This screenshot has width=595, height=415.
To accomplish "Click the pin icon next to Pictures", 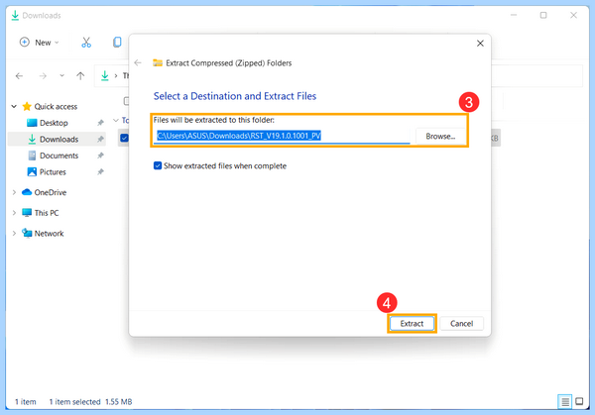I will click(100, 172).
